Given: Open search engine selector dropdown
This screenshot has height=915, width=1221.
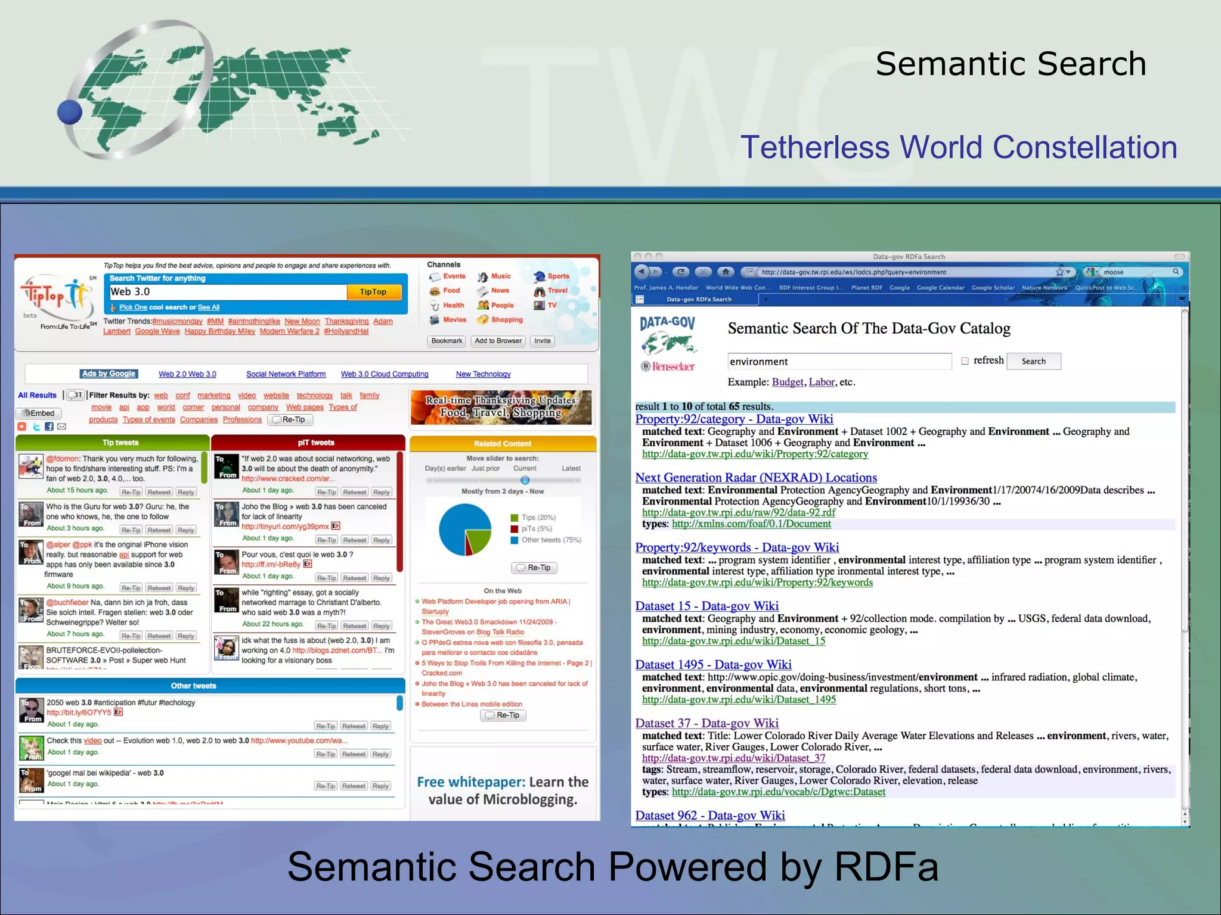Looking at the screenshot, I should (x=1091, y=272).
